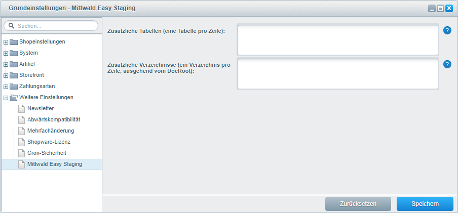Expand the System tree node
The height and width of the screenshot is (213, 458).
(x=6, y=54)
